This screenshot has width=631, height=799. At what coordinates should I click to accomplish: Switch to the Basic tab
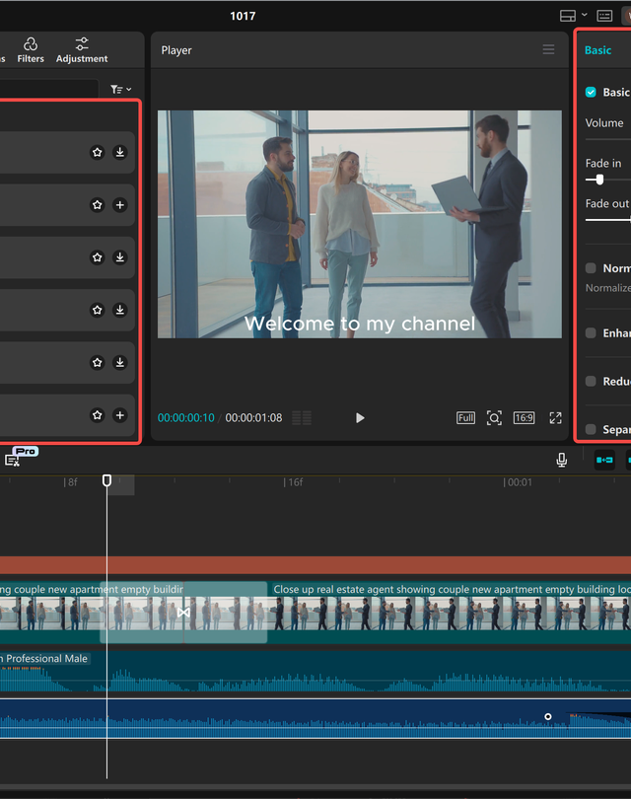pyautogui.click(x=597, y=50)
